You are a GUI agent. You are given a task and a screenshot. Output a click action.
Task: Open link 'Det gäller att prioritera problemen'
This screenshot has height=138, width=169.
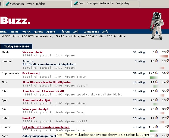tap(46, 127)
